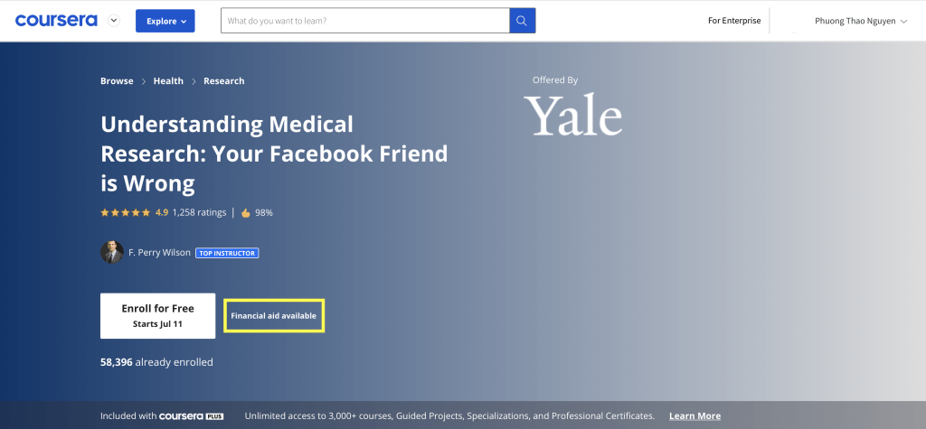Screen dimensions: 926x429
Task: Click the Top Instructor badge
Action: click(227, 253)
